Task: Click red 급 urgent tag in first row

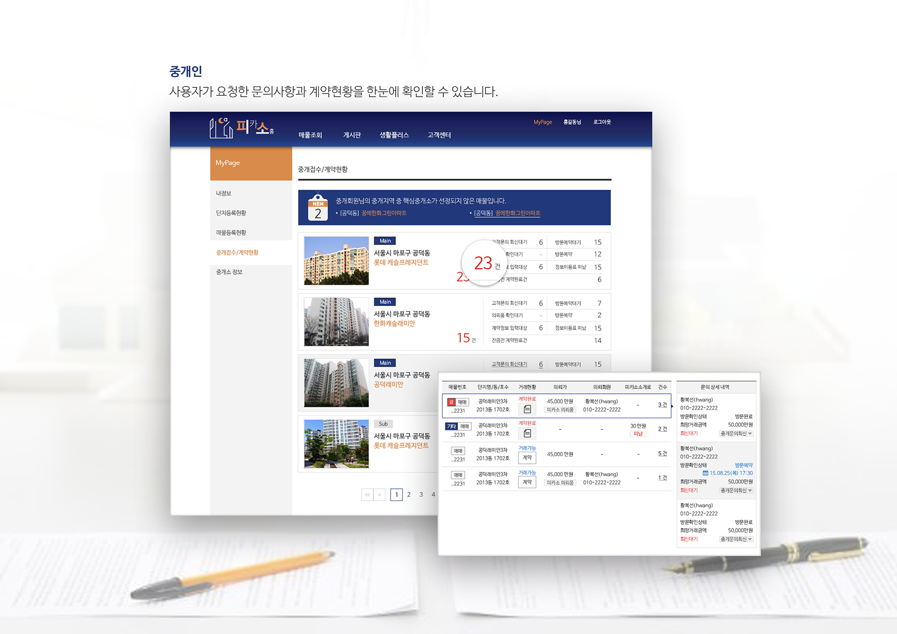Action: (x=451, y=402)
